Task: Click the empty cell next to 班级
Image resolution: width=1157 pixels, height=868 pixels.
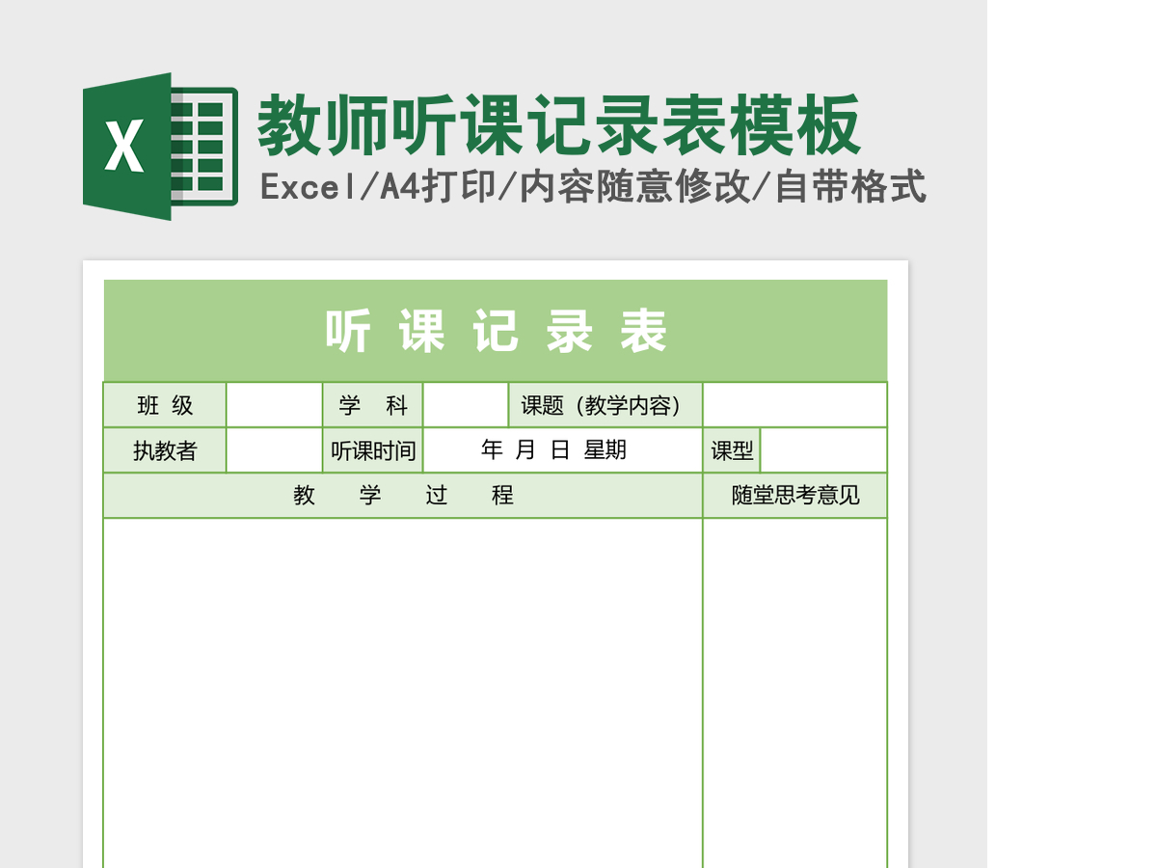Action: [275, 405]
